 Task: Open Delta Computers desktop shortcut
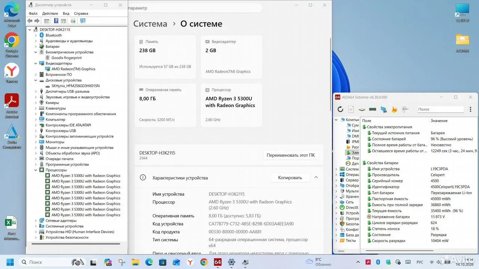point(12,137)
